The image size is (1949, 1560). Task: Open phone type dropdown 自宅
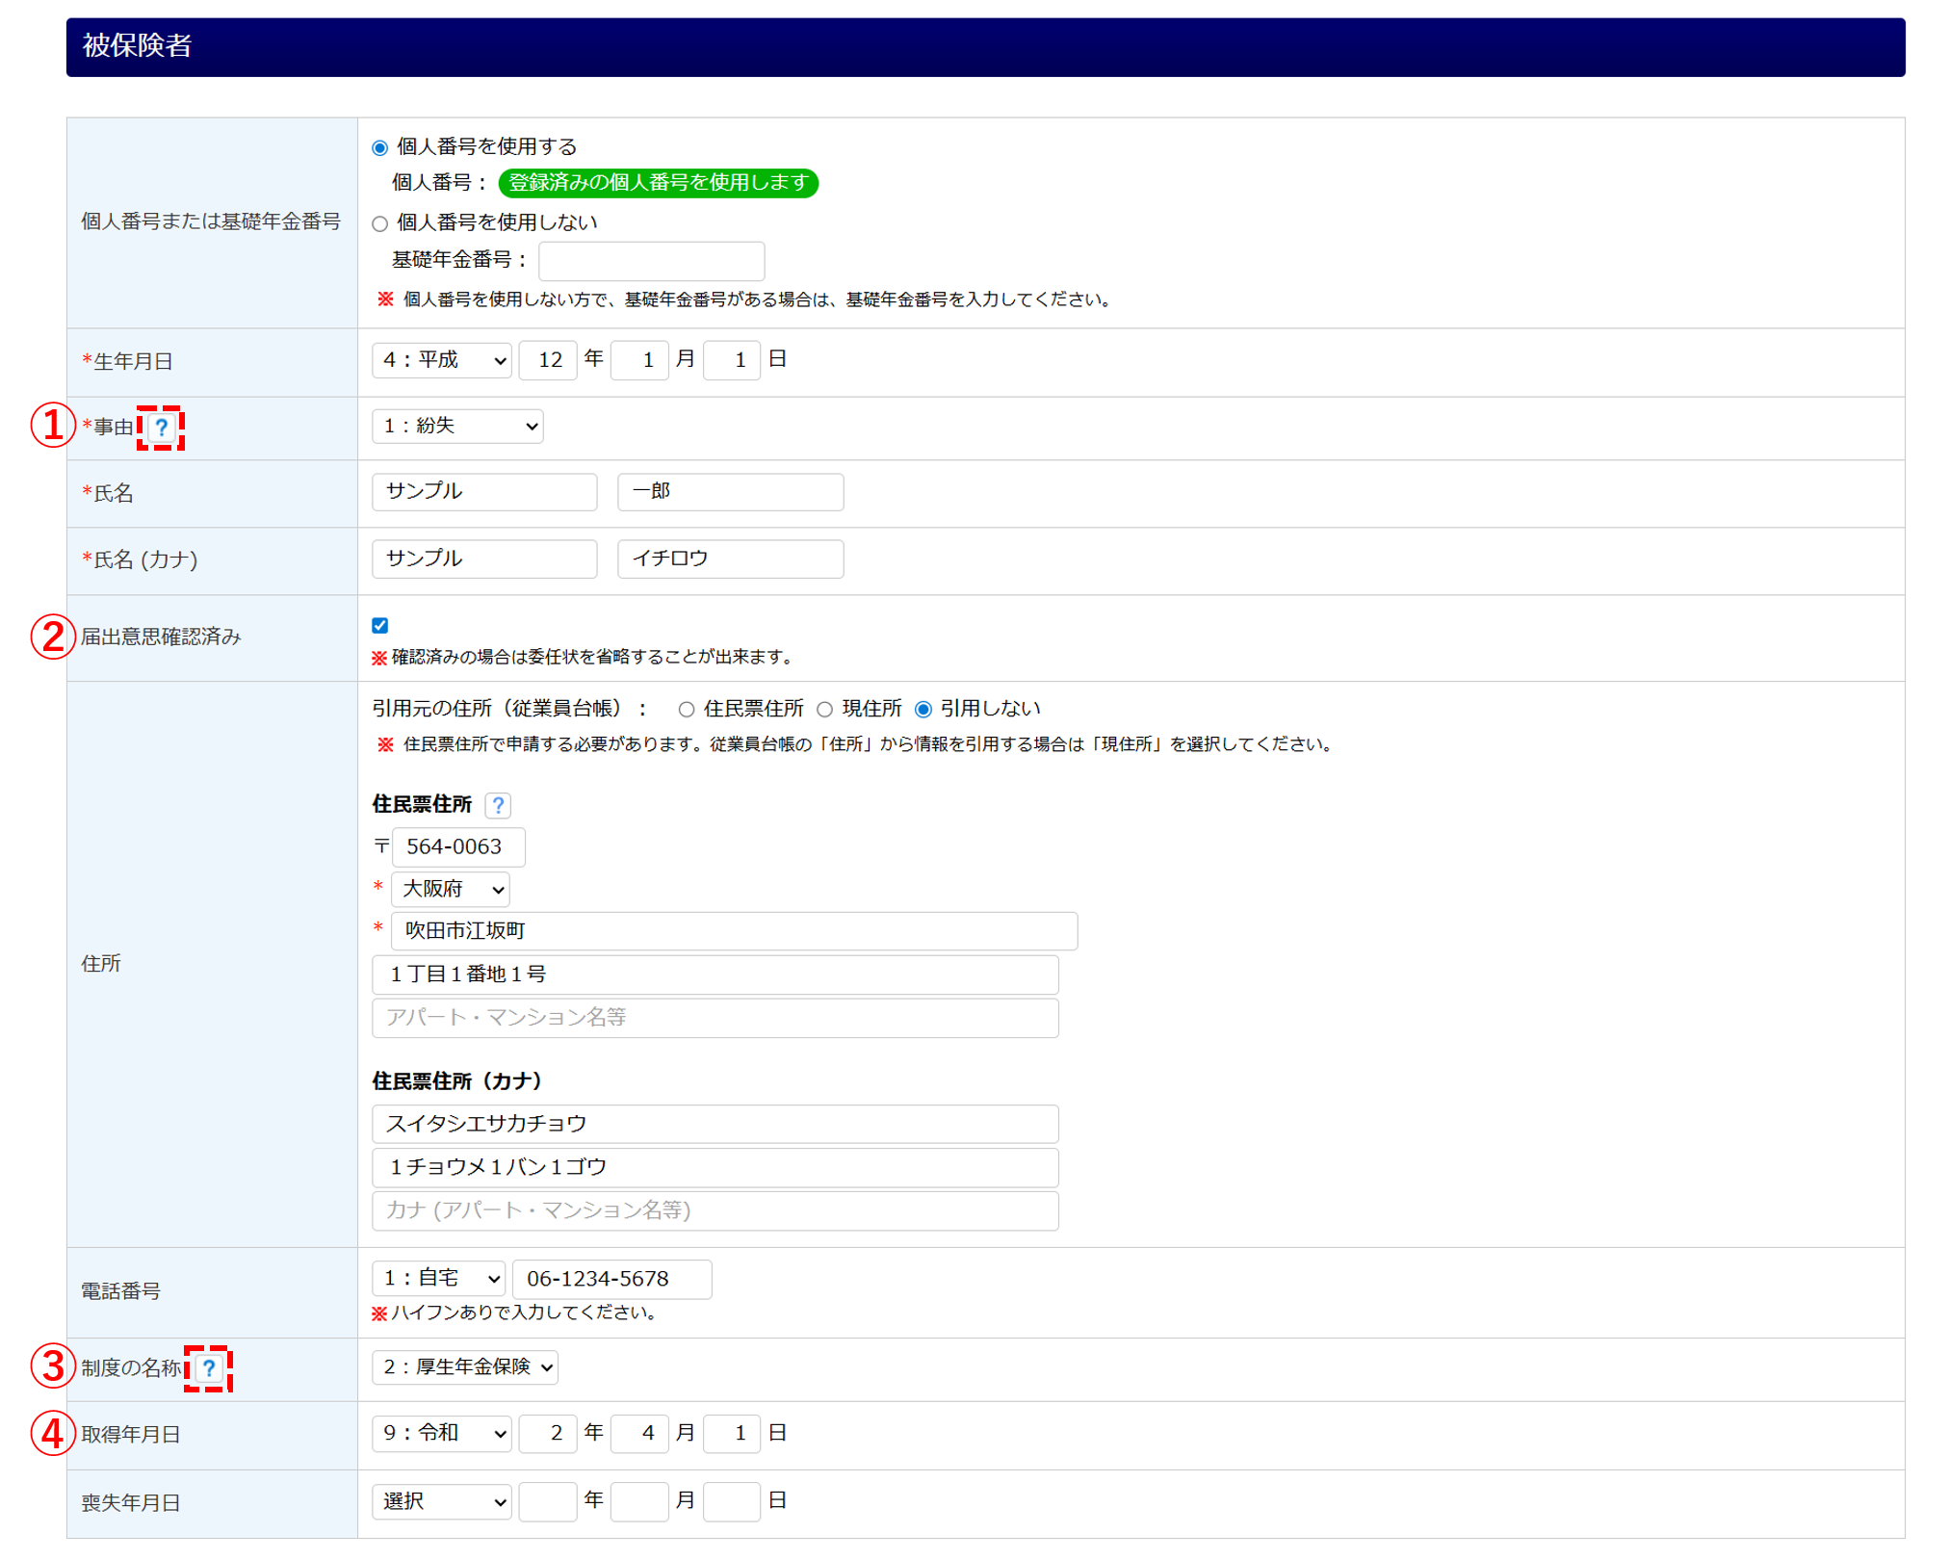[x=438, y=1279]
